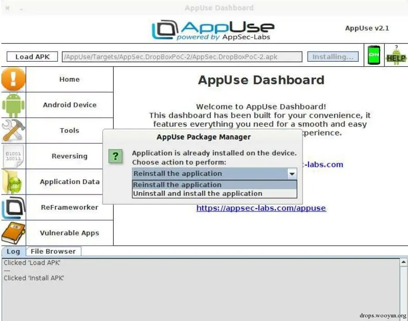Image resolution: width=408 pixels, height=321 pixels.
Task: Click the Vulnerable Apps book icon
Action: point(14,233)
